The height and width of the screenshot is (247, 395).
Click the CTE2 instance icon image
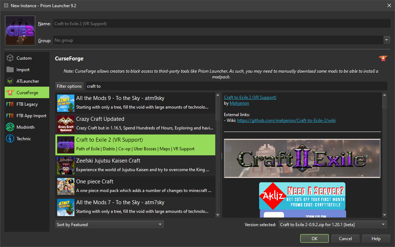point(20,31)
